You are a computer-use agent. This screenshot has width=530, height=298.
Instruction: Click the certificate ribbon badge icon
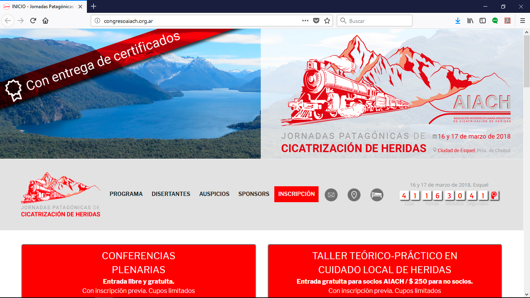point(14,90)
